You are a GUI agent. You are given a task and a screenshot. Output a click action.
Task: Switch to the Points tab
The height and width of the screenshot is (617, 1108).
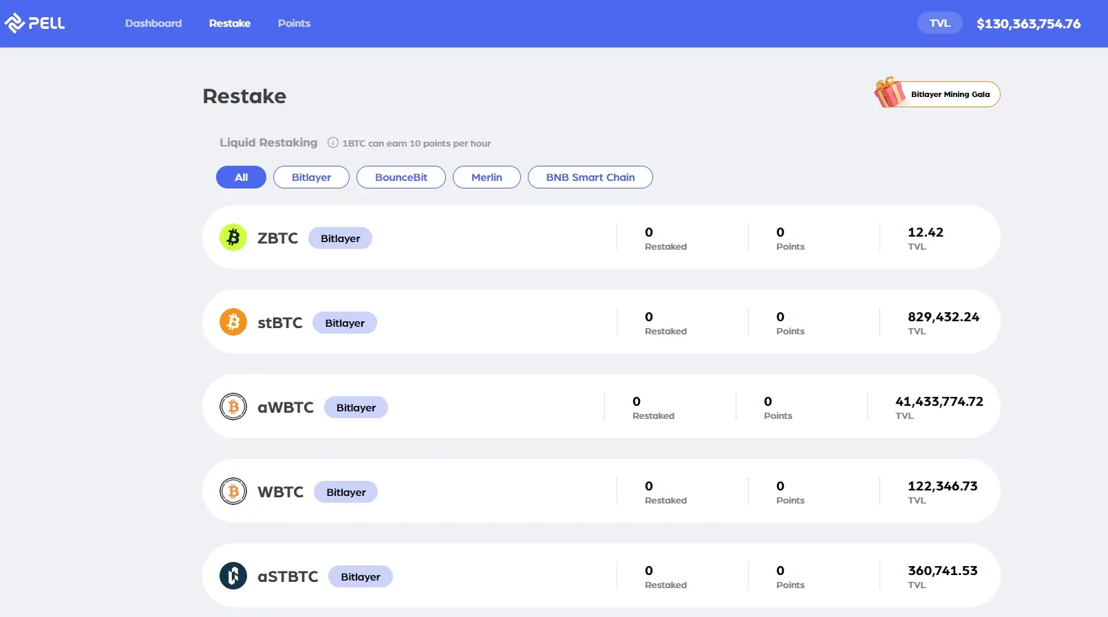click(x=294, y=23)
